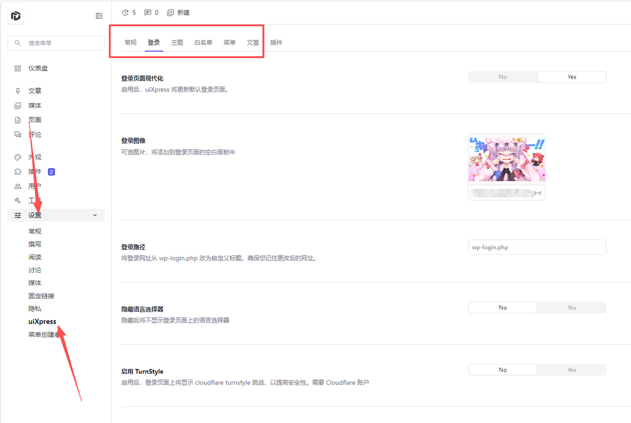The height and width of the screenshot is (423, 631).
Task: Open the 主题 settings tab
Action: 177,42
